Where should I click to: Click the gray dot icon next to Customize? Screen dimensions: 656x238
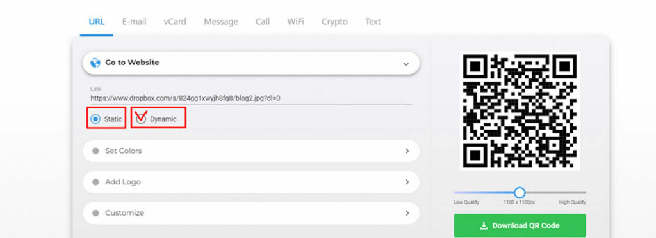coord(95,213)
